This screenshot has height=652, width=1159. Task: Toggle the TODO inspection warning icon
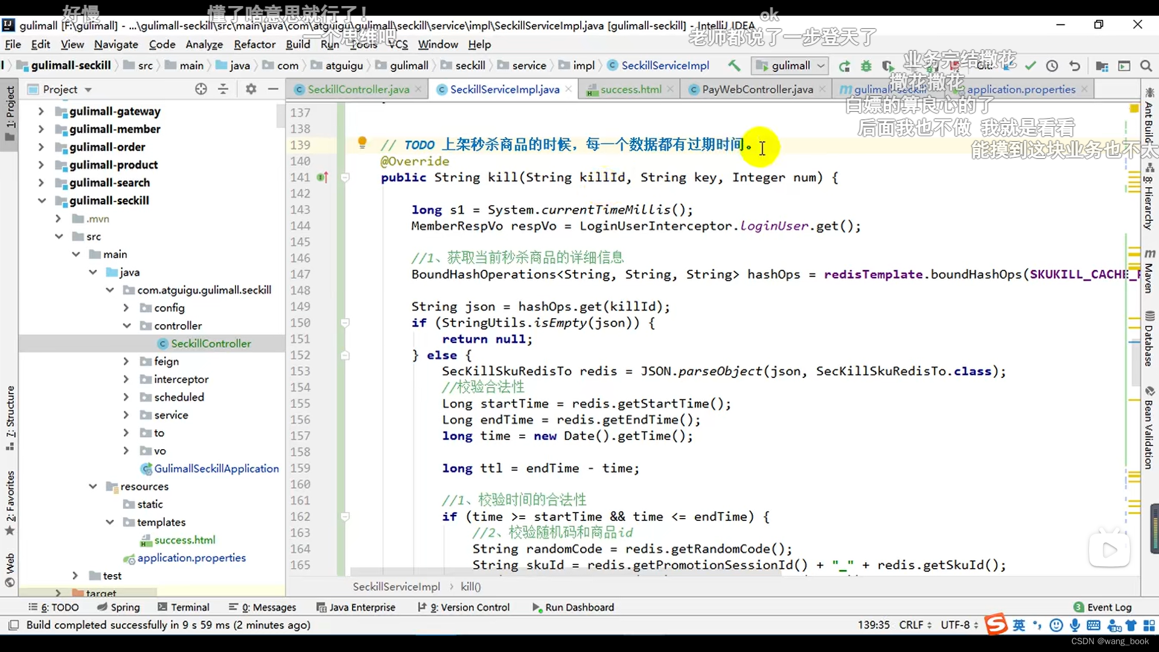[362, 143]
